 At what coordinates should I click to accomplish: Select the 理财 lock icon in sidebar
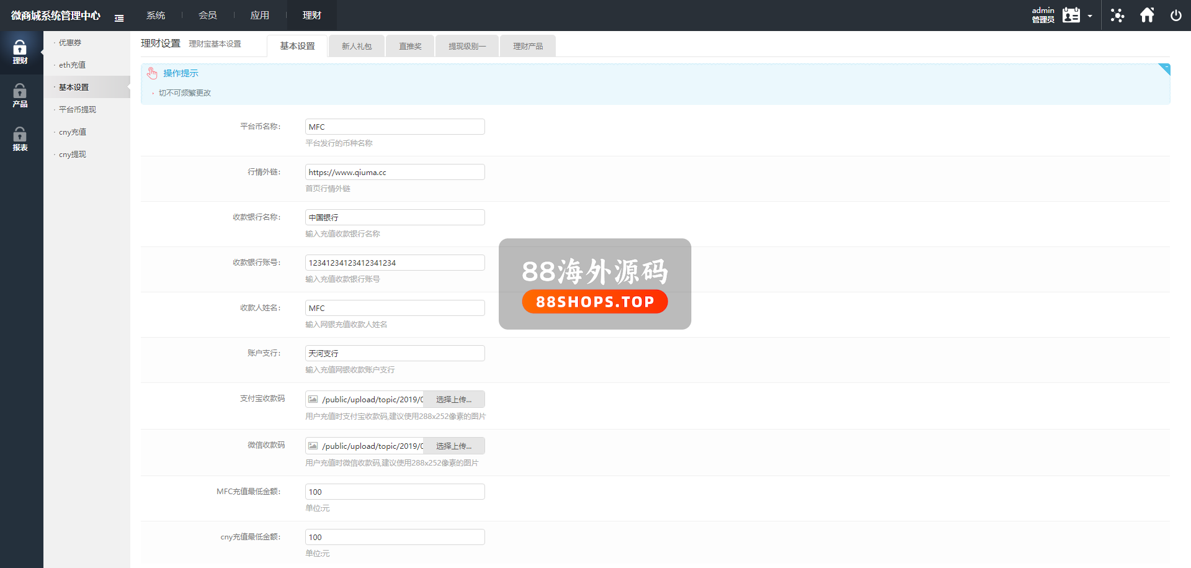pos(20,52)
